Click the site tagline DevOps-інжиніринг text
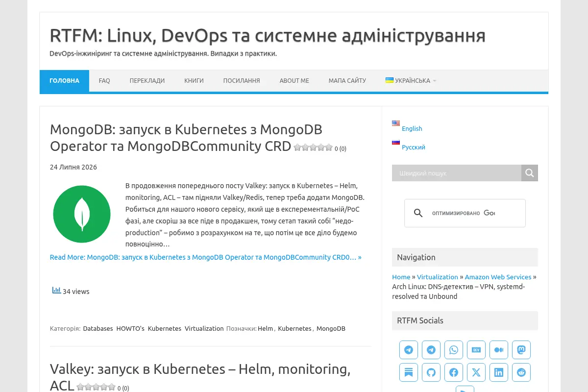The width and height of the screenshot is (588, 392). [x=163, y=53]
